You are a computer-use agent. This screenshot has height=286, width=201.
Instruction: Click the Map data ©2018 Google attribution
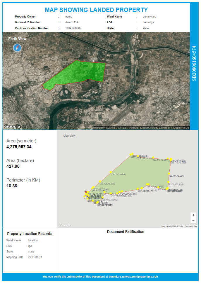point(172,226)
